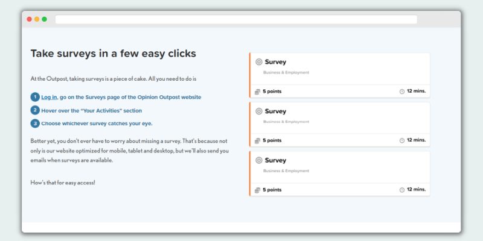Viewport: 483px width, 241px height.
Task: Click the step 2 numbered circle
Action: click(x=35, y=110)
